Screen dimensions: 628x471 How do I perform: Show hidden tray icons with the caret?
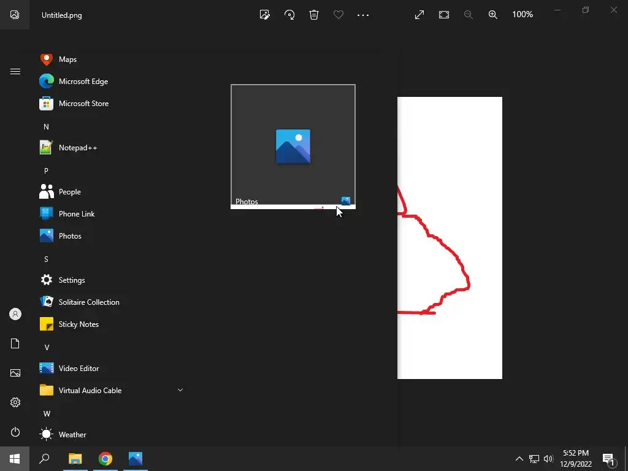pos(519,459)
